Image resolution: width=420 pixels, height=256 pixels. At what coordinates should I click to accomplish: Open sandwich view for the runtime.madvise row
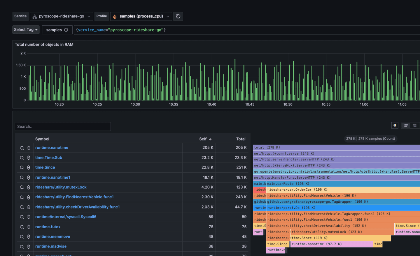[x=29, y=247]
